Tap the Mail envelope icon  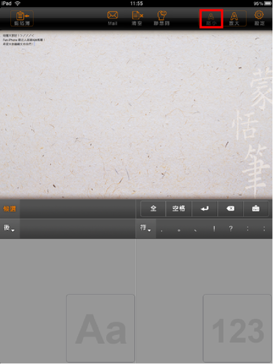coord(113,18)
